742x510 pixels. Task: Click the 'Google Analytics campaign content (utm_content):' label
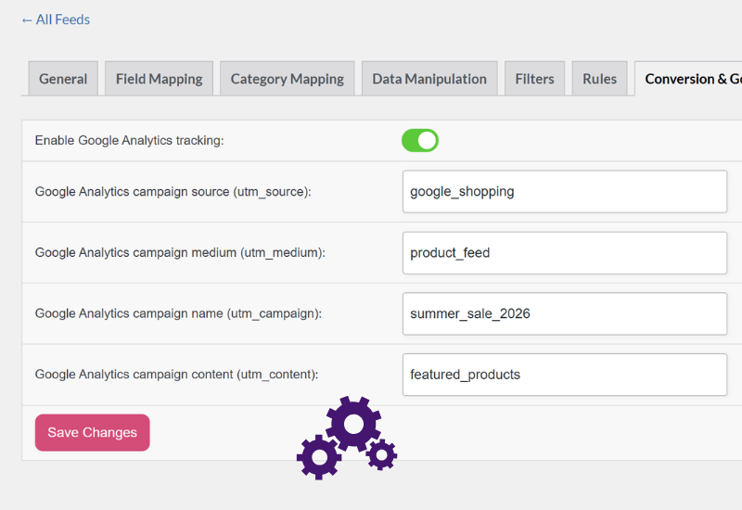click(x=176, y=375)
